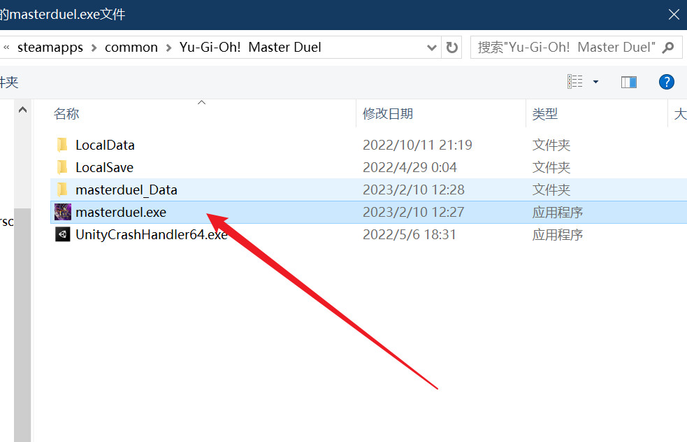Screen dimensions: 687x442
Task: Click the masterduel.exe application icon
Action: (x=63, y=212)
